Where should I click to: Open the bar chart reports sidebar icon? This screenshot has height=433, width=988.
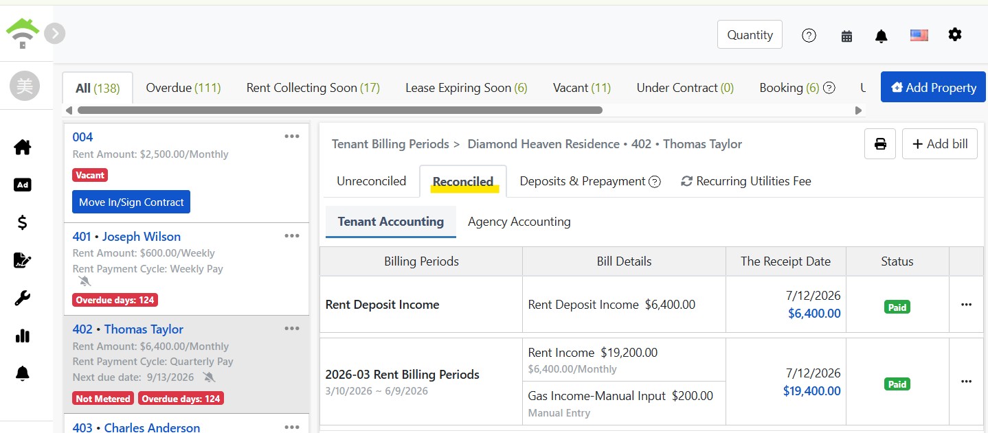[23, 336]
